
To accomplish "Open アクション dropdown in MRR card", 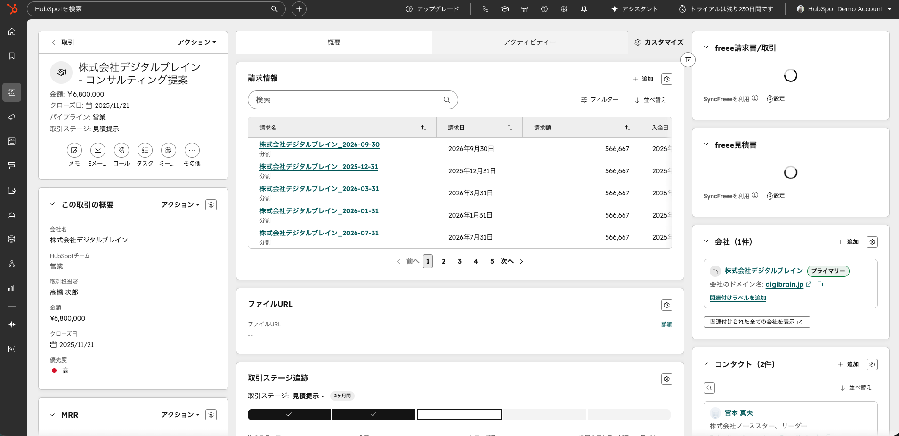I will [x=180, y=415].
